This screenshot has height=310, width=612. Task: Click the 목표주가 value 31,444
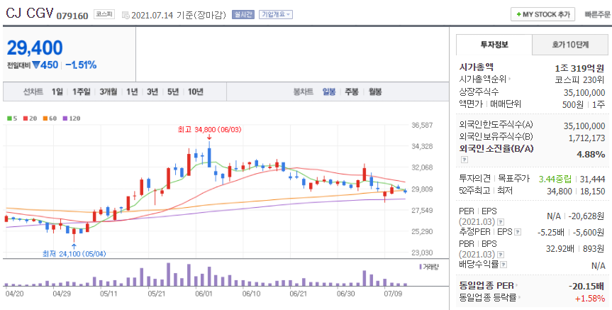(592, 179)
